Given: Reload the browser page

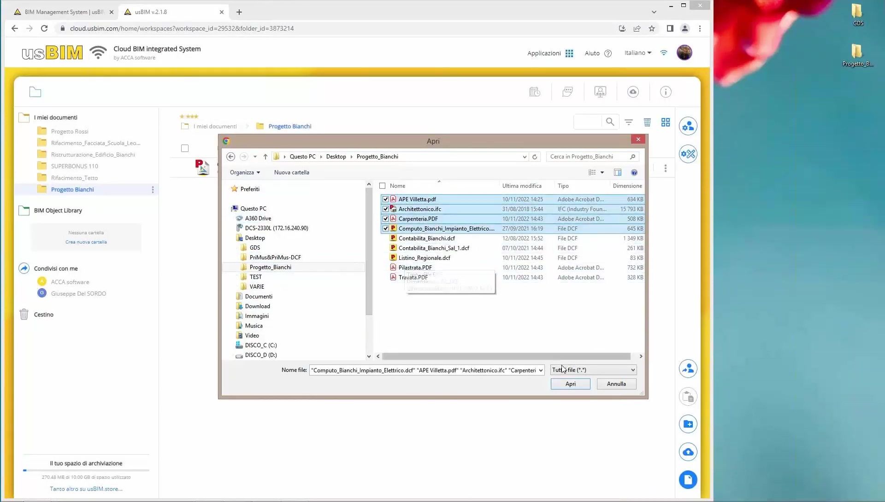Looking at the screenshot, I should [x=44, y=29].
